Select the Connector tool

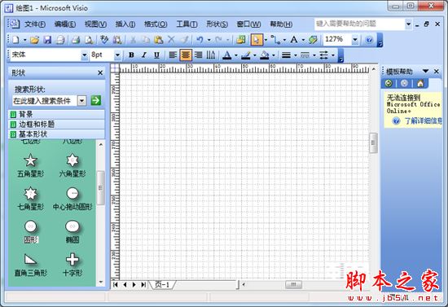pyautogui.click(x=275, y=40)
